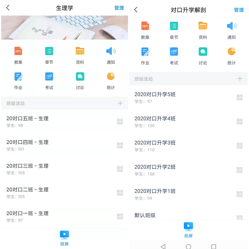Open class 20对口三班 ~ 生理

(x=27, y=169)
